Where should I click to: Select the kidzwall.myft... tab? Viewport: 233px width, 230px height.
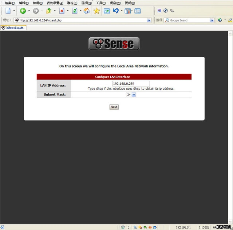[13, 28]
